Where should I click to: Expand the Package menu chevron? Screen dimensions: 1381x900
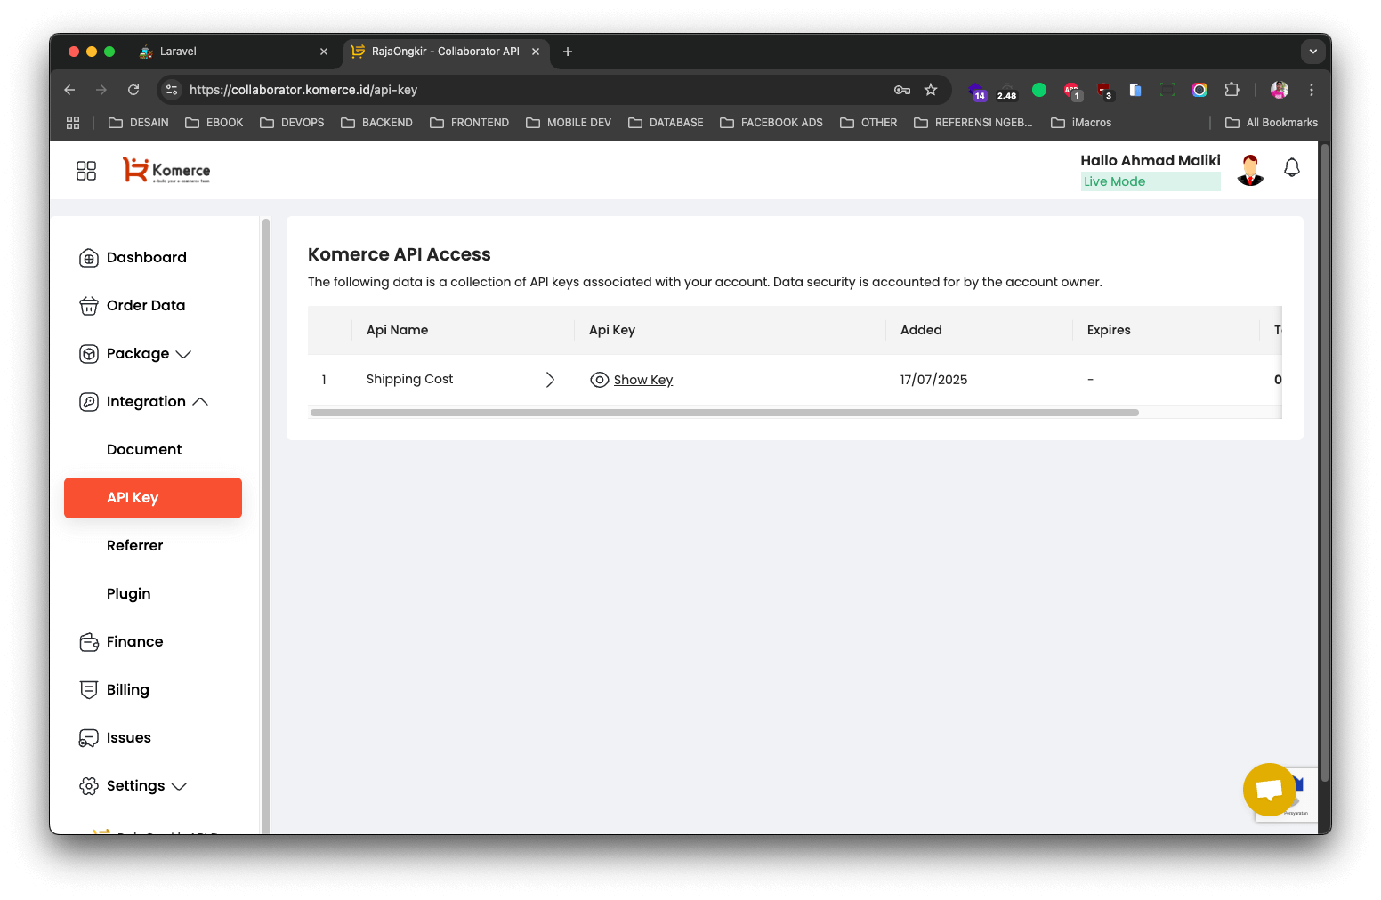pos(183,354)
